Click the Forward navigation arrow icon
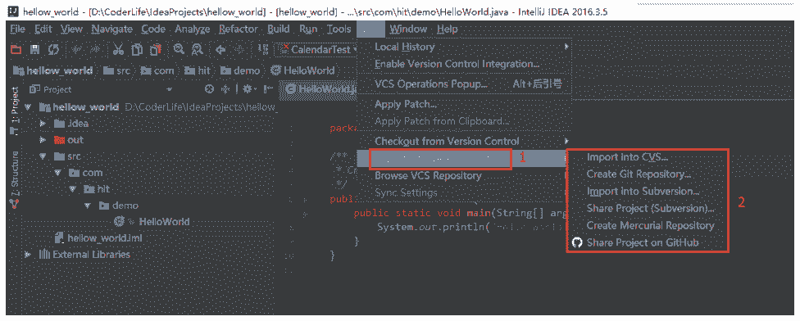The height and width of the screenshot is (321, 800). pyautogui.click(x=240, y=49)
